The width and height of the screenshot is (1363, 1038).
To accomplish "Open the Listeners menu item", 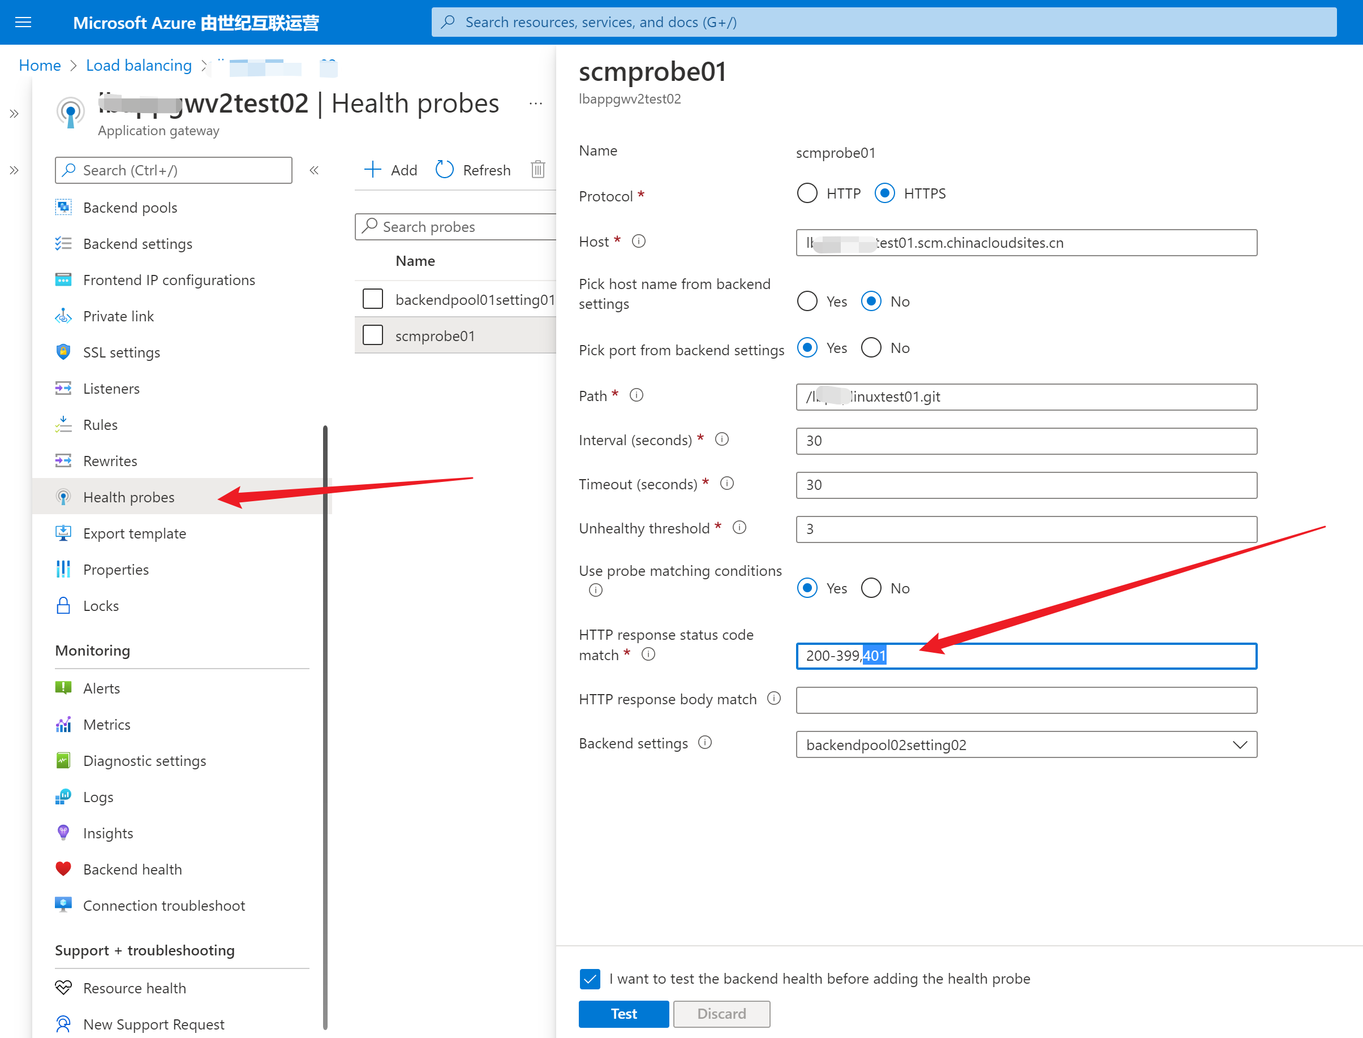I will (111, 389).
